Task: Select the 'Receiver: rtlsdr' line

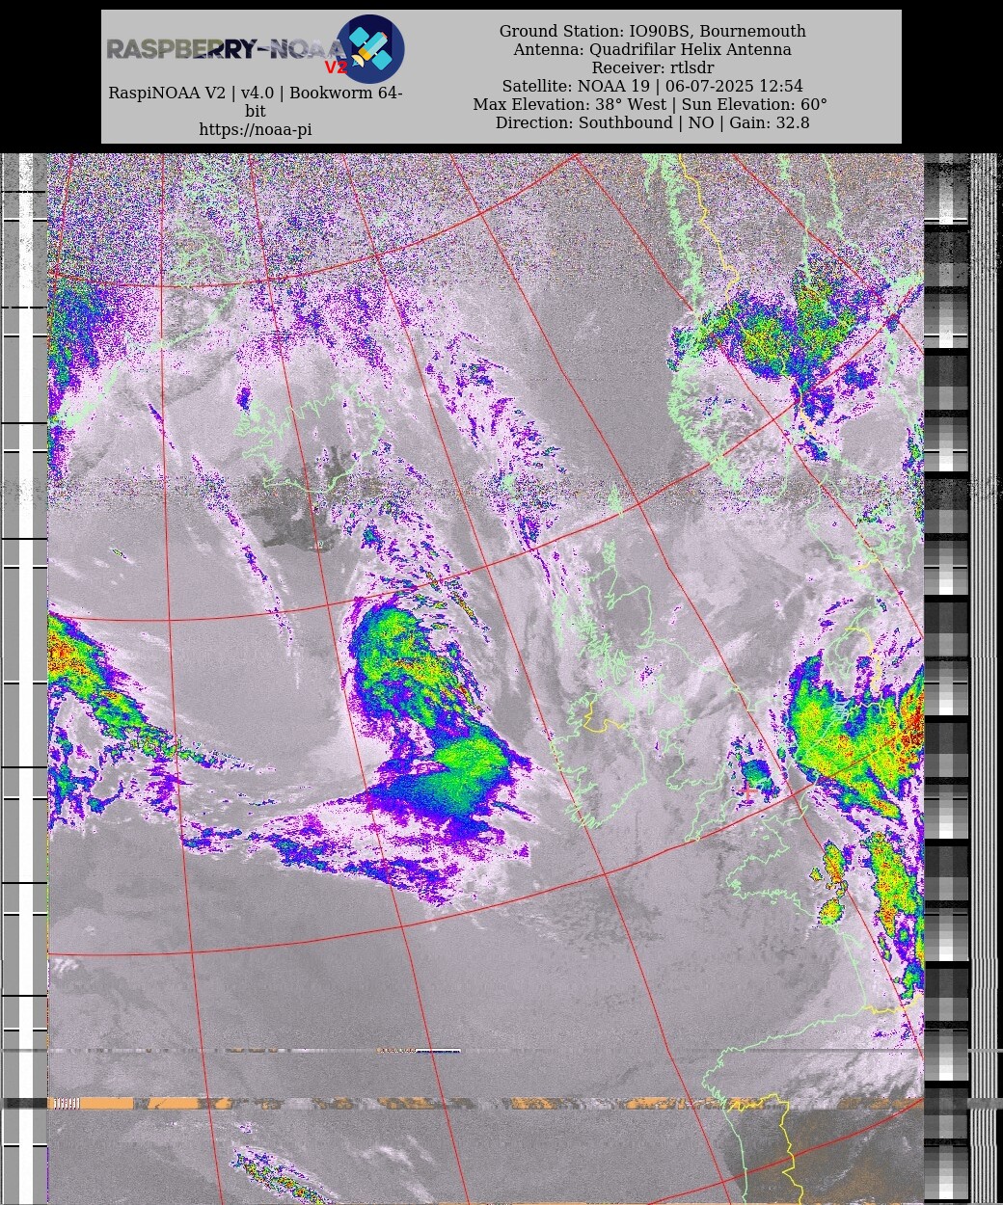Action: pyautogui.click(x=653, y=68)
